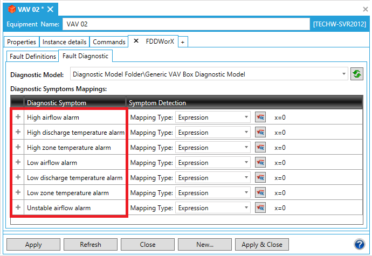Screen dimensions: 372x256
Task: Open expression editor for High discharge temperature alarm
Action: [261, 133]
